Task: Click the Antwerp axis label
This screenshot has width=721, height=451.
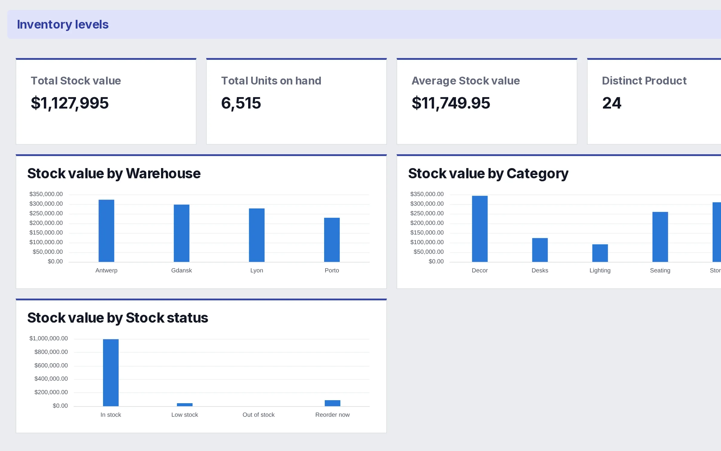Action: click(106, 270)
